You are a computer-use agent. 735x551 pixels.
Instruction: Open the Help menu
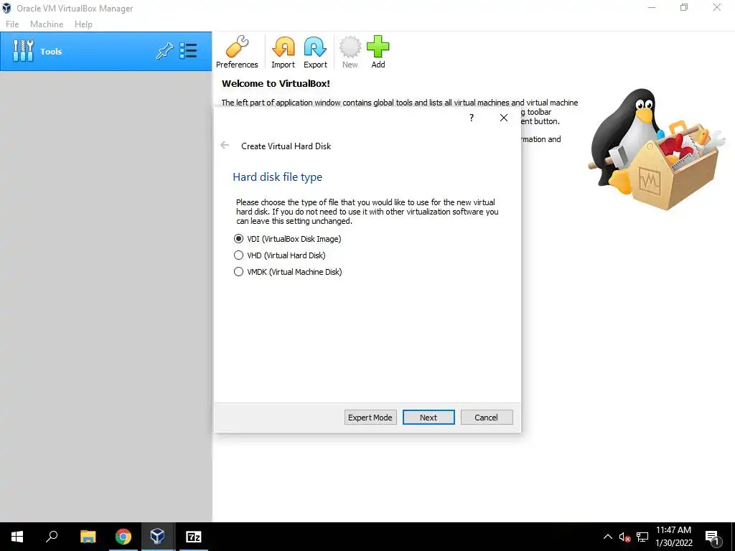pyautogui.click(x=83, y=24)
